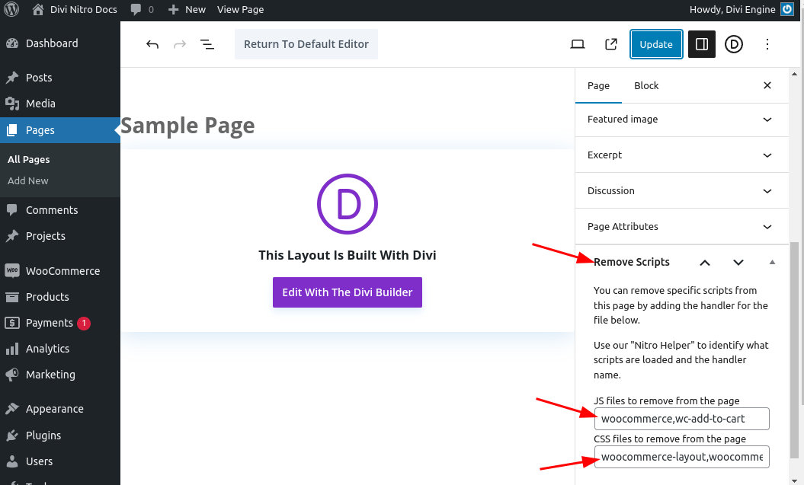Click the Update button
This screenshot has width=804, height=485.
[655, 44]
